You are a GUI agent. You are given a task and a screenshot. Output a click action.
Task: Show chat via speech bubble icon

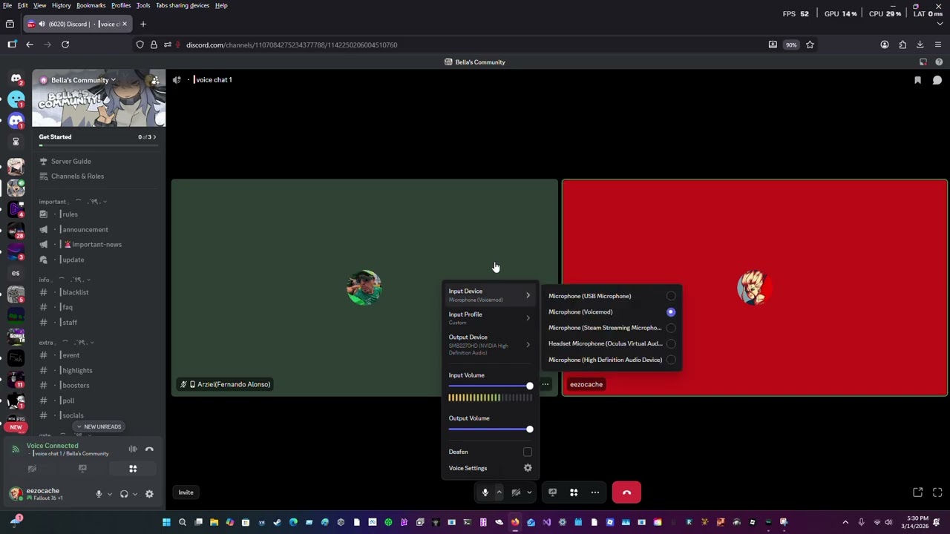(x=937, y=80)
